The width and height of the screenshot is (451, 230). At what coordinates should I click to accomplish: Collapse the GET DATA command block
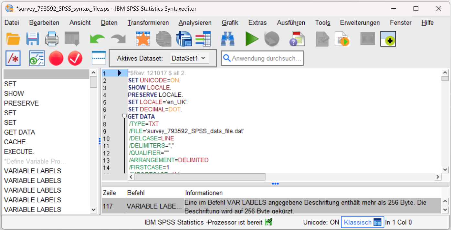click(x=124, y=116)
